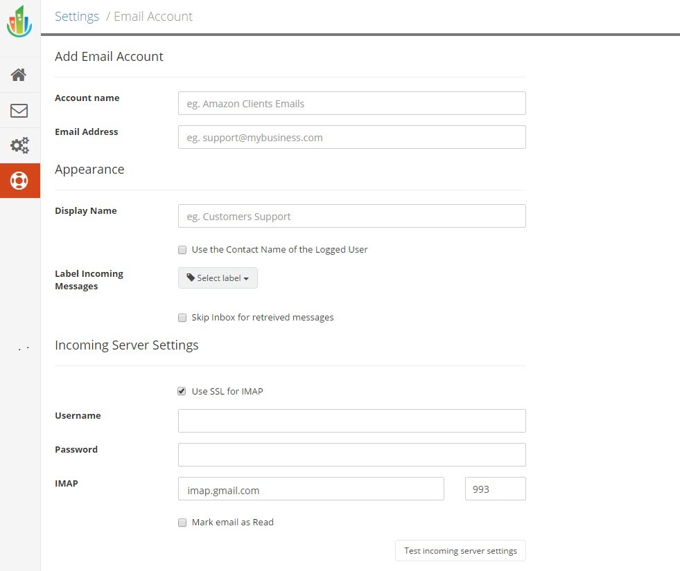Image resolution: width=680 pixels, height=571 pixels.
Task: Enable Use the Contact Name of Logged User
Action: (182, 250)
